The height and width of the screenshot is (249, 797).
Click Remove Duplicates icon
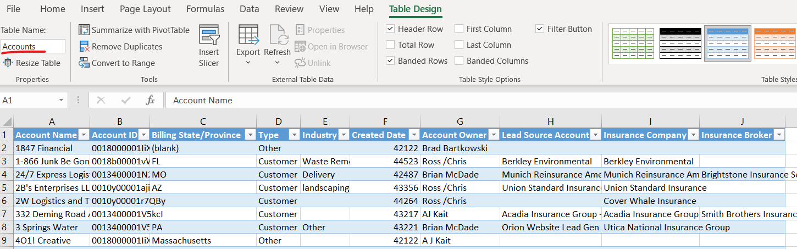coord(84,46)
